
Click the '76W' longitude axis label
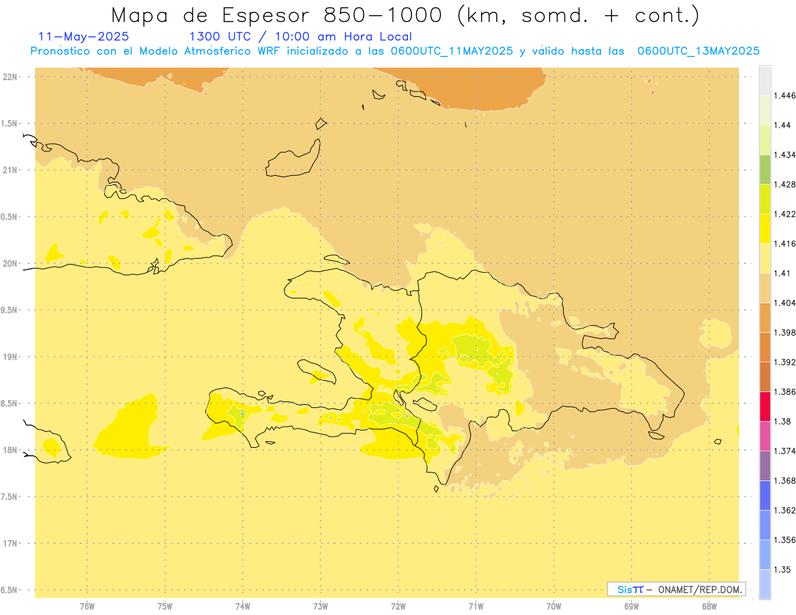[x=87, y=606]
